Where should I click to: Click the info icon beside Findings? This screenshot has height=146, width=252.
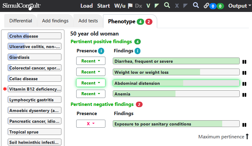tap(137, 51)
